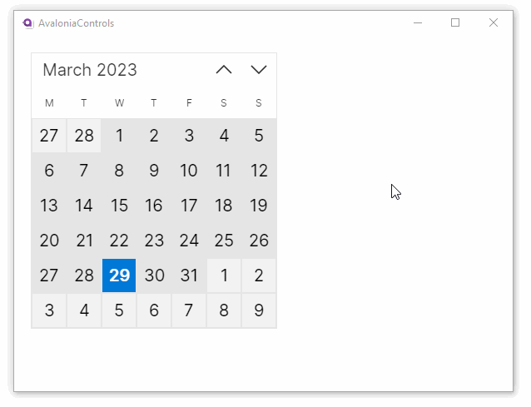
Task: Open the March 2023 header for year view
Action: [x=90, y=70]
